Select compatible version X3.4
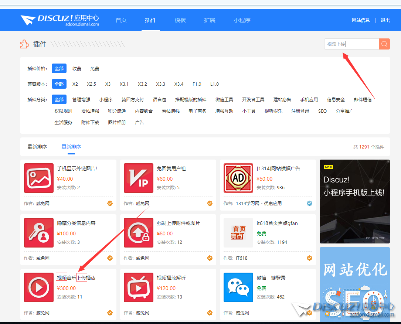 point(179,84)
